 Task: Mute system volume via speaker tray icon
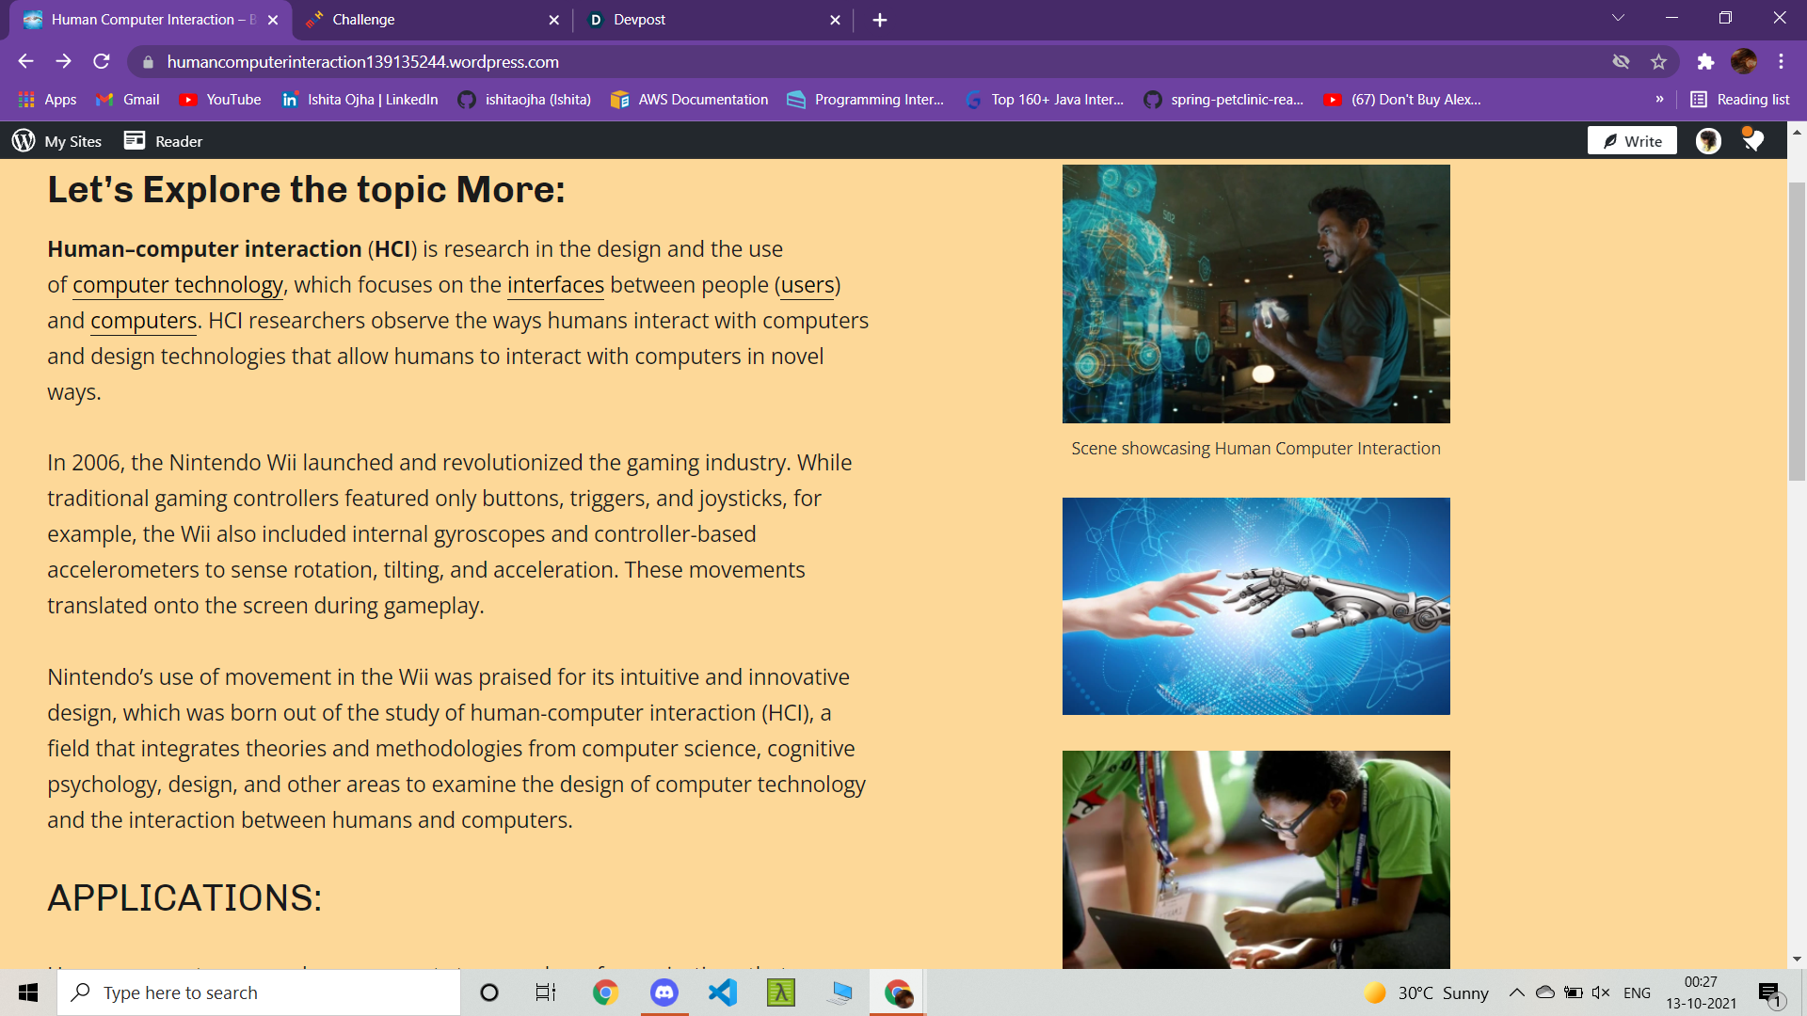(x=1601, y=992)
